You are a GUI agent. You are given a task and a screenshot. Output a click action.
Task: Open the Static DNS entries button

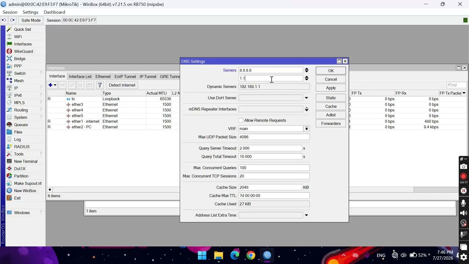coord(331,98)
